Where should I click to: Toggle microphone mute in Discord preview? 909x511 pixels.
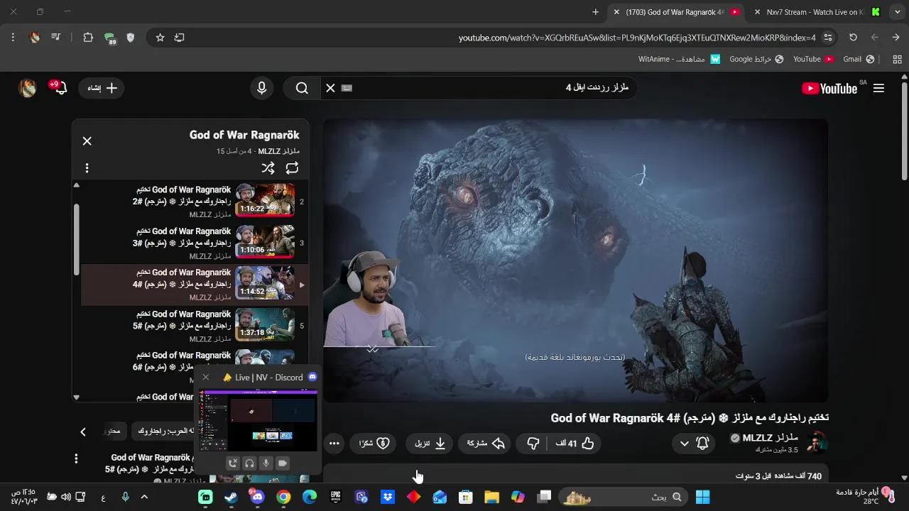(266, 463)
